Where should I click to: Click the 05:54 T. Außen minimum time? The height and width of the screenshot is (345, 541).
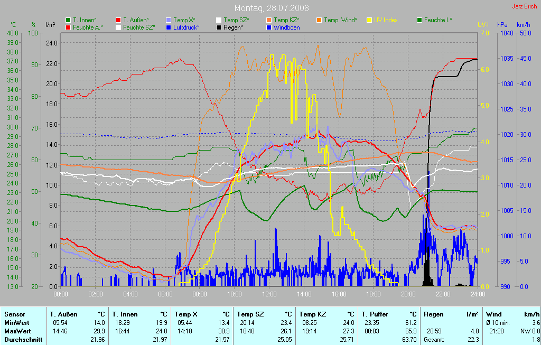pos(60,323)
